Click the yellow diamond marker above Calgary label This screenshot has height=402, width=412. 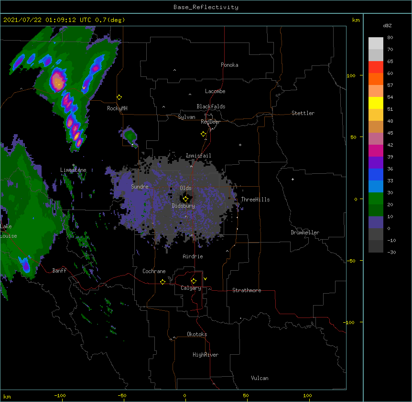(x=194, y=281)
